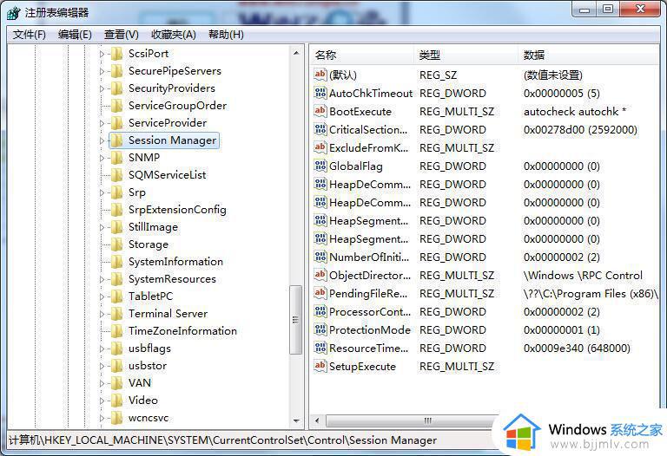Click the ProtectionMode DWORD icon
The width and height of the screenshot is (667, 456).
320,330
